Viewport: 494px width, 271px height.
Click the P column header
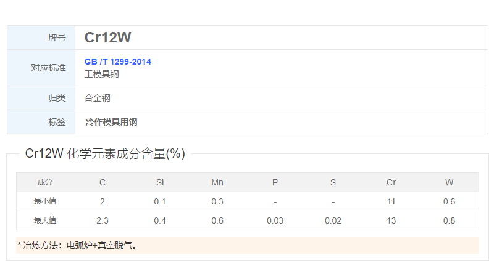275,182
